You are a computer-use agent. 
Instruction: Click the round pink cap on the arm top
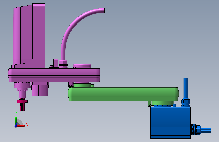[82, 66]
